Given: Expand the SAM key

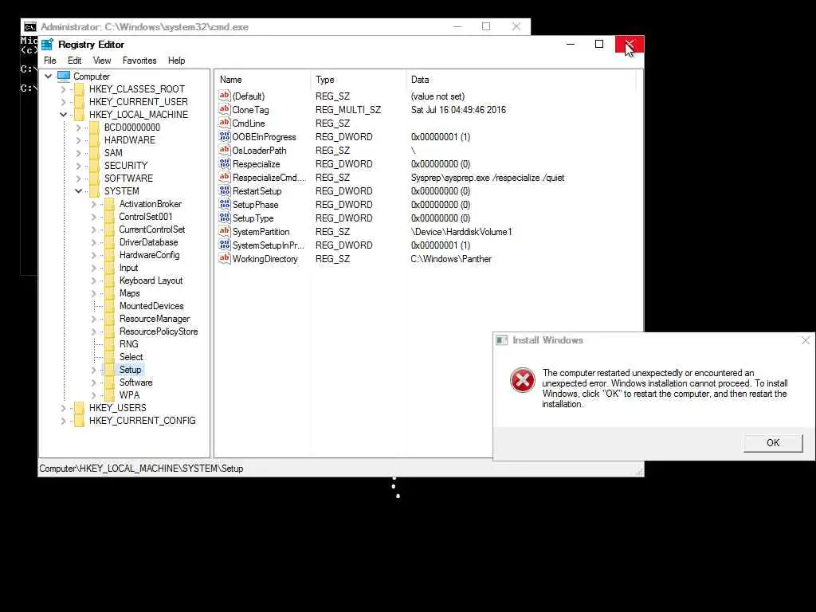Looking at the screenshot, I should (x=79, y=153).
